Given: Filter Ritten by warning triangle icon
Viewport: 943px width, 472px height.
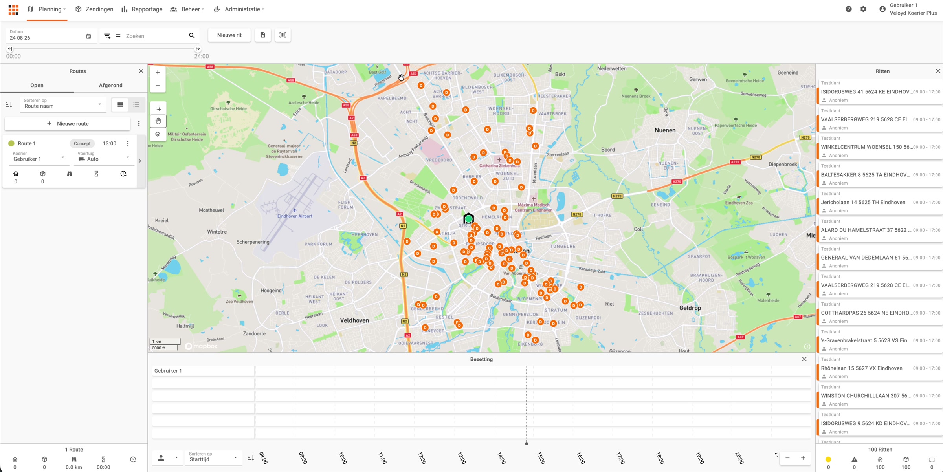Looking at the screenshot, I should (x=854, y=459).
